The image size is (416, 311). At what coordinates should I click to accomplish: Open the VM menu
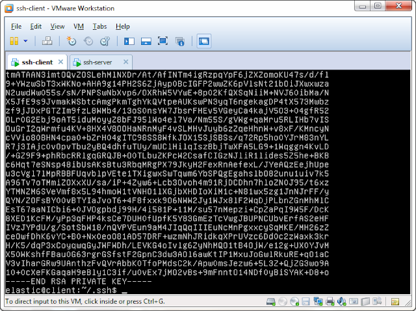click(79, 27)
